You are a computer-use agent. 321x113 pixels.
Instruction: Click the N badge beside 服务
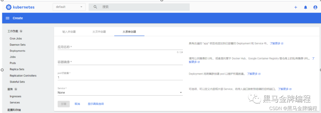click(x=16, y=89)
